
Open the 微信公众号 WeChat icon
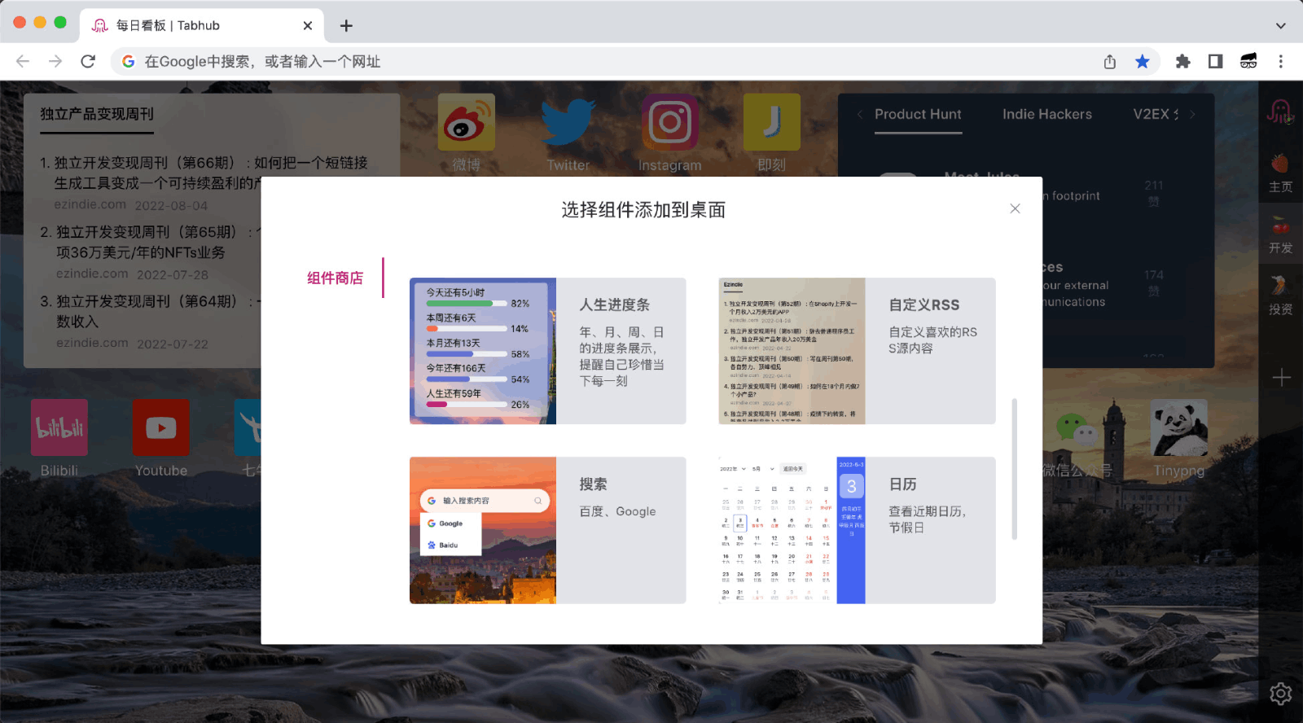click(x=1077, y=427)
